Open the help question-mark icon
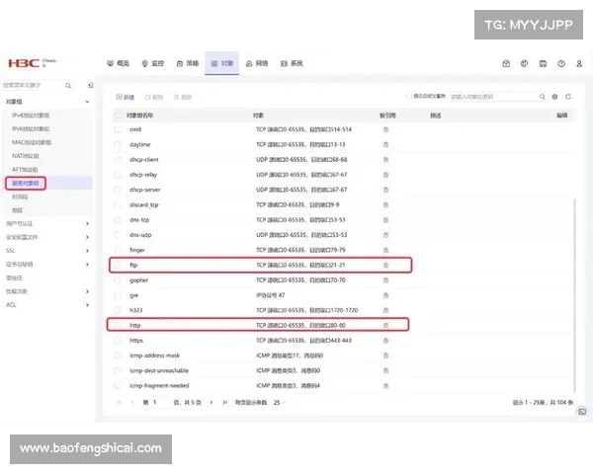The image size is (593, 474). point(560,63)
